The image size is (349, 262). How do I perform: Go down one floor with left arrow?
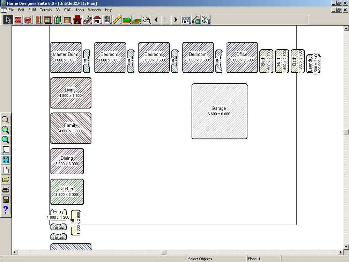click(x=156, y=20)
